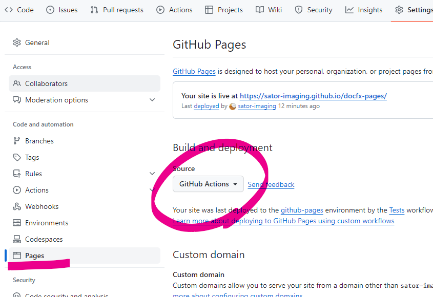
Task: Click the Webhooks icon in the sidebar
Action: pyautogui.click(x=17, y=206)
